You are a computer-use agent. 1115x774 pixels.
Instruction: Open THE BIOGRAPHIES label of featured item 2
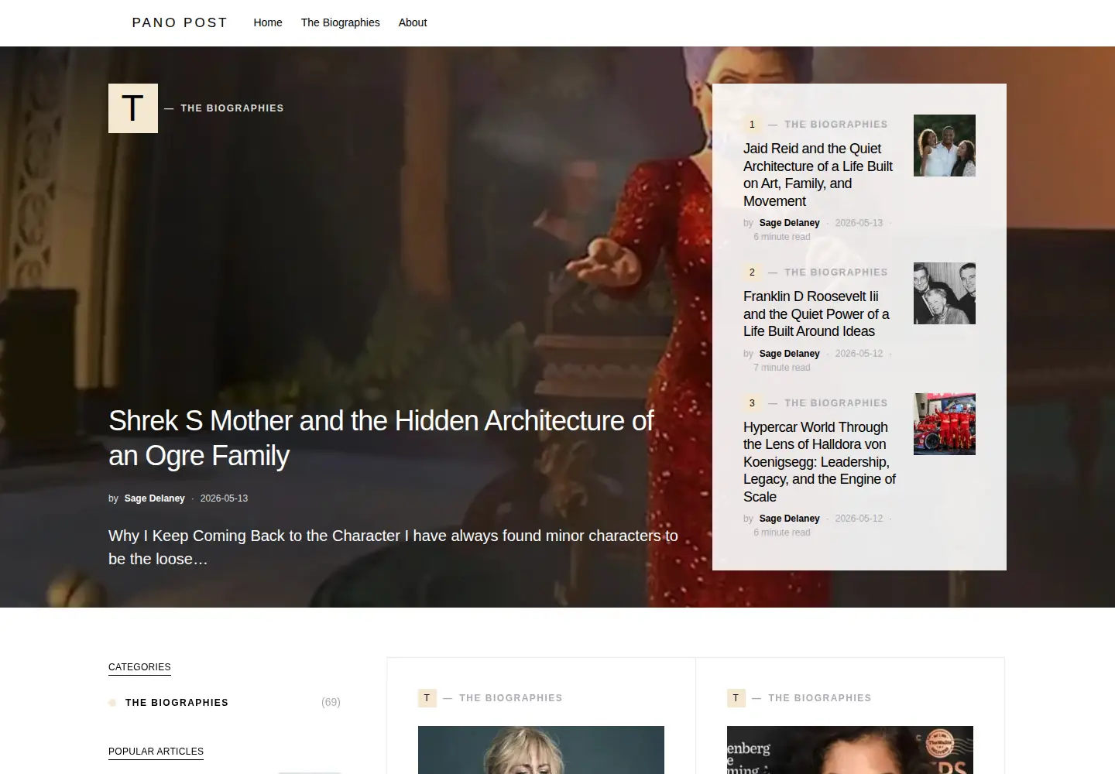point(836,272)
